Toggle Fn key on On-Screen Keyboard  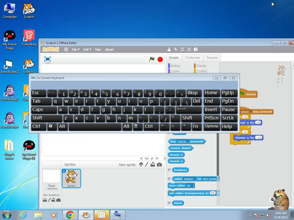point(197,127)
